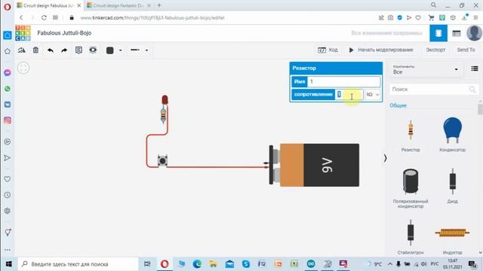Image resolution: width=483 pixels, height=271 pixels.
Task: Open Arduino IDE from taskbar
Action: [x=311, y=263]
